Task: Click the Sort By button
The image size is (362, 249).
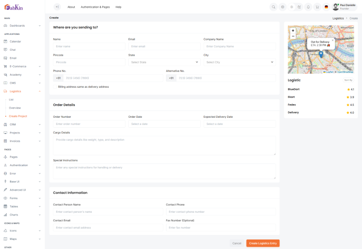Action: coord(348,80)
